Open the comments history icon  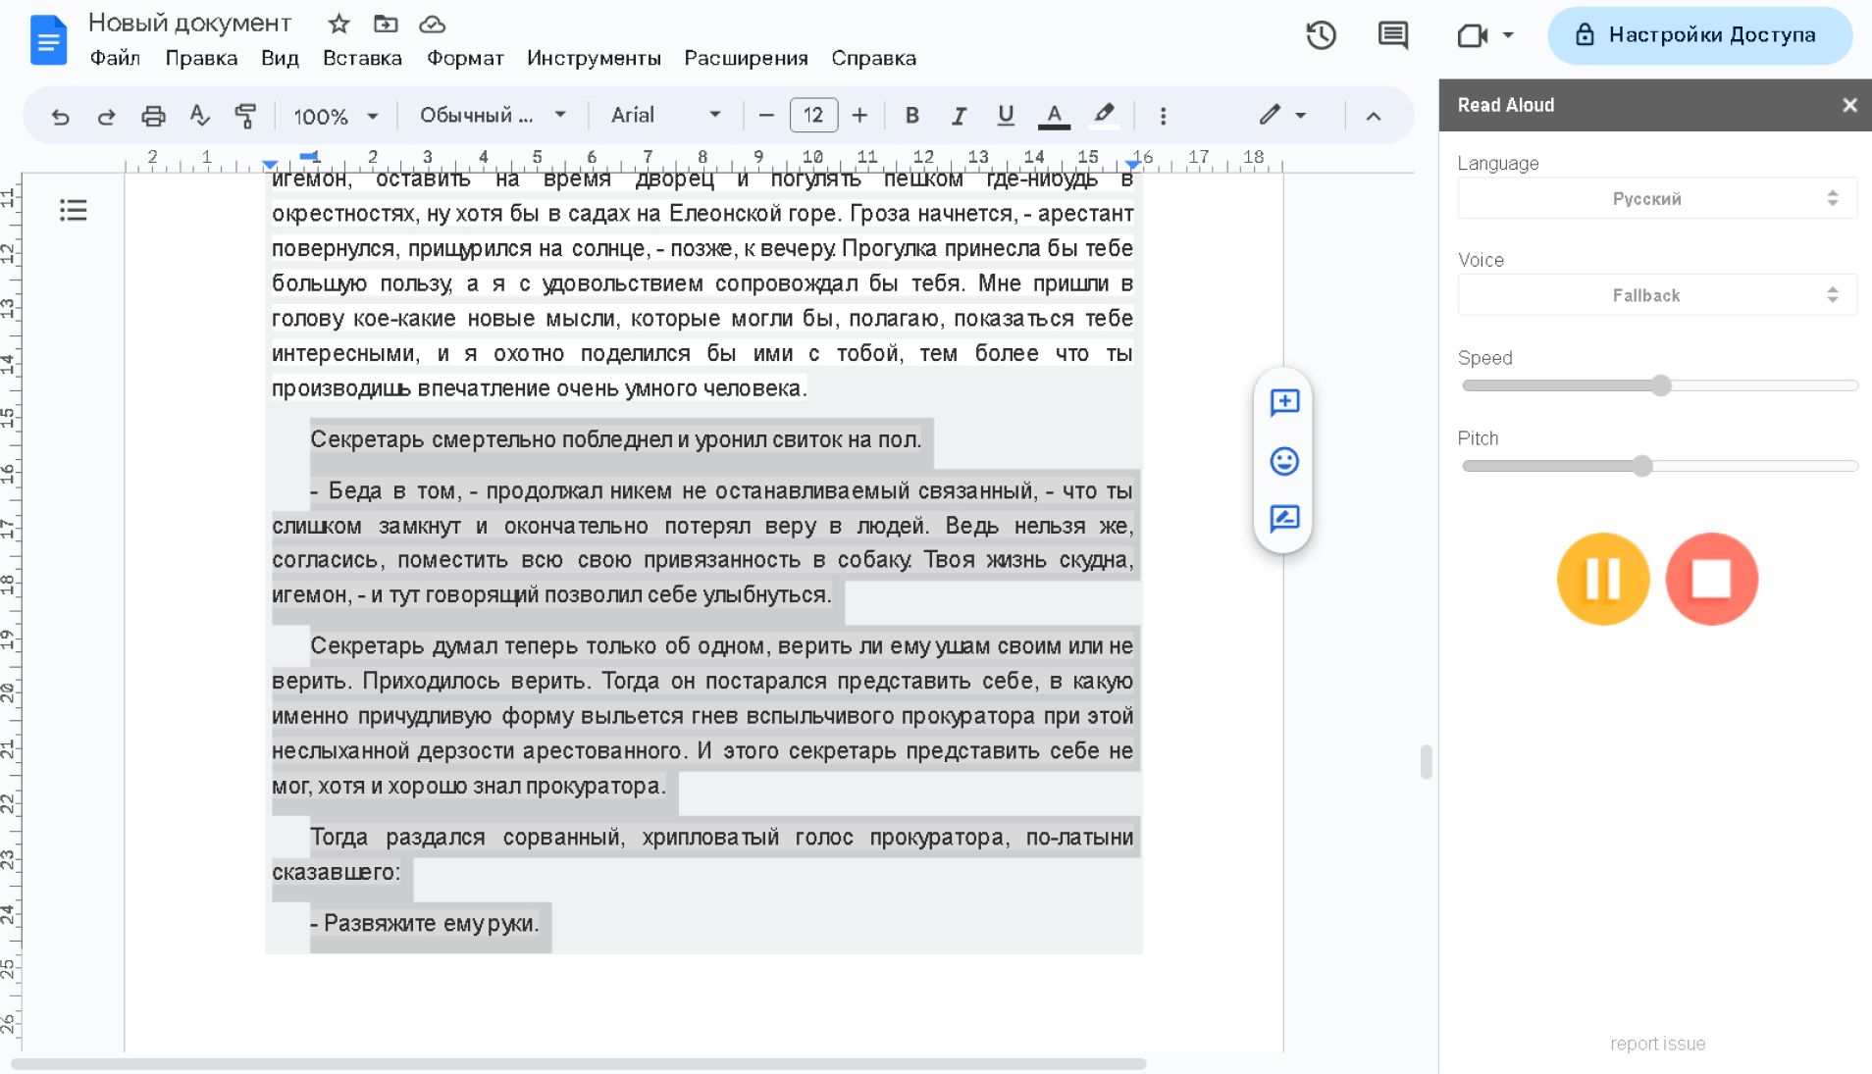[1392, 36]
